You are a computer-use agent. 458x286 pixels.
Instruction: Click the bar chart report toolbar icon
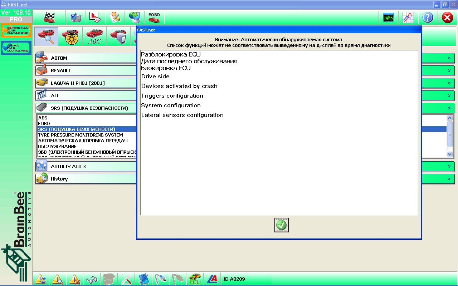coord(95,17)
